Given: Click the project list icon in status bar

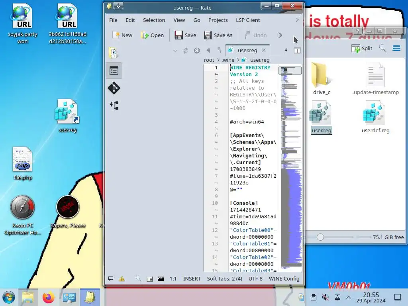Looking at the screenshot, I should coord(150,279).
